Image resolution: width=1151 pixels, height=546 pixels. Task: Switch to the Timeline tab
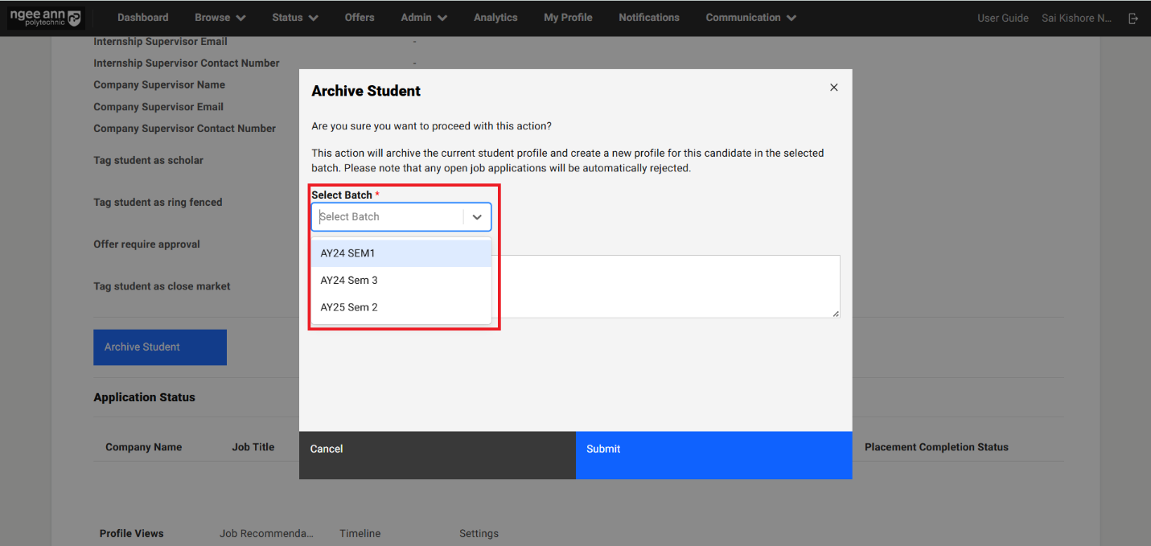(360, 533)
